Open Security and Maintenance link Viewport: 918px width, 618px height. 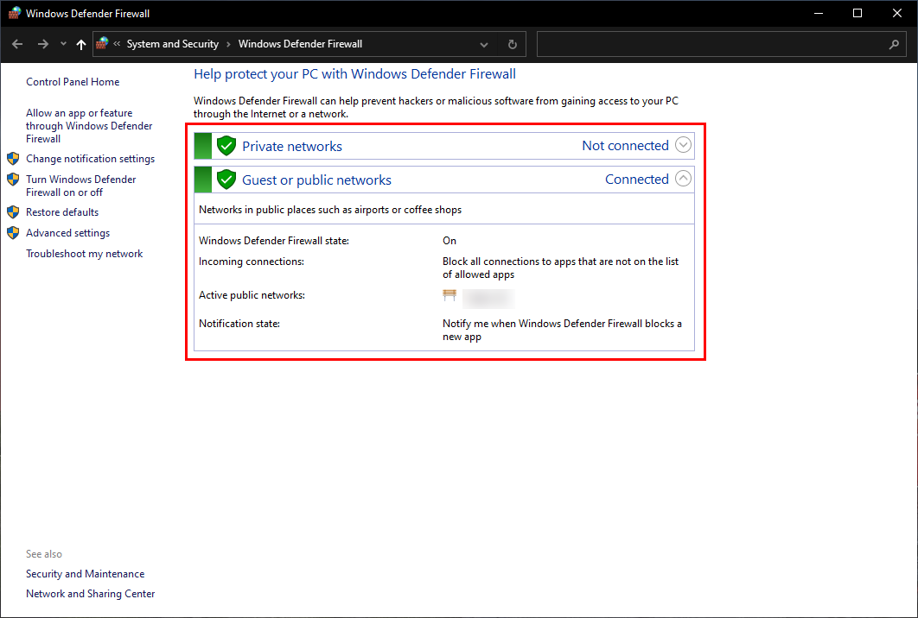[85, 574]
